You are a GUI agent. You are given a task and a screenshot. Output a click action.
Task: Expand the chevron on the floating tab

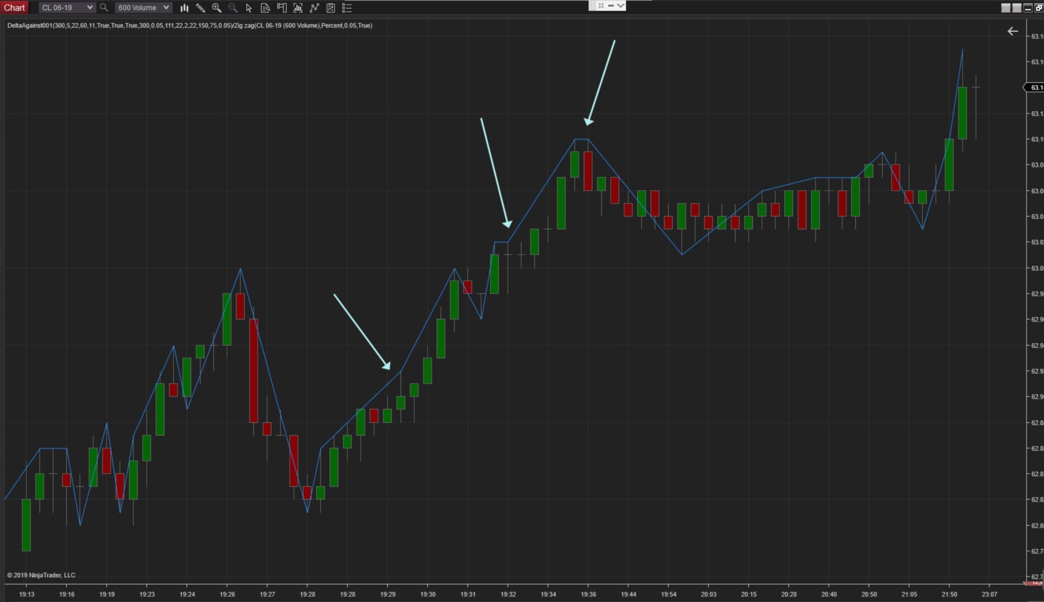click(620, 5)
